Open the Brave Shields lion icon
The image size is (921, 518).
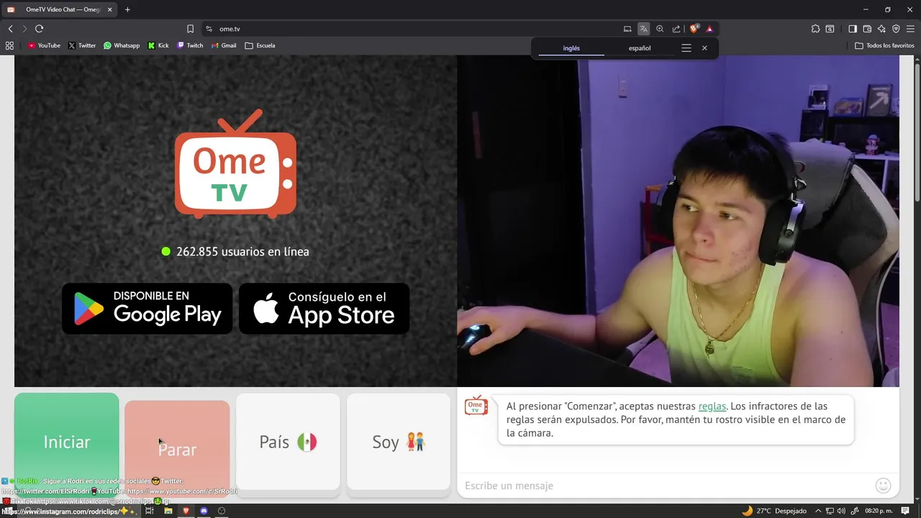[694, 29]
